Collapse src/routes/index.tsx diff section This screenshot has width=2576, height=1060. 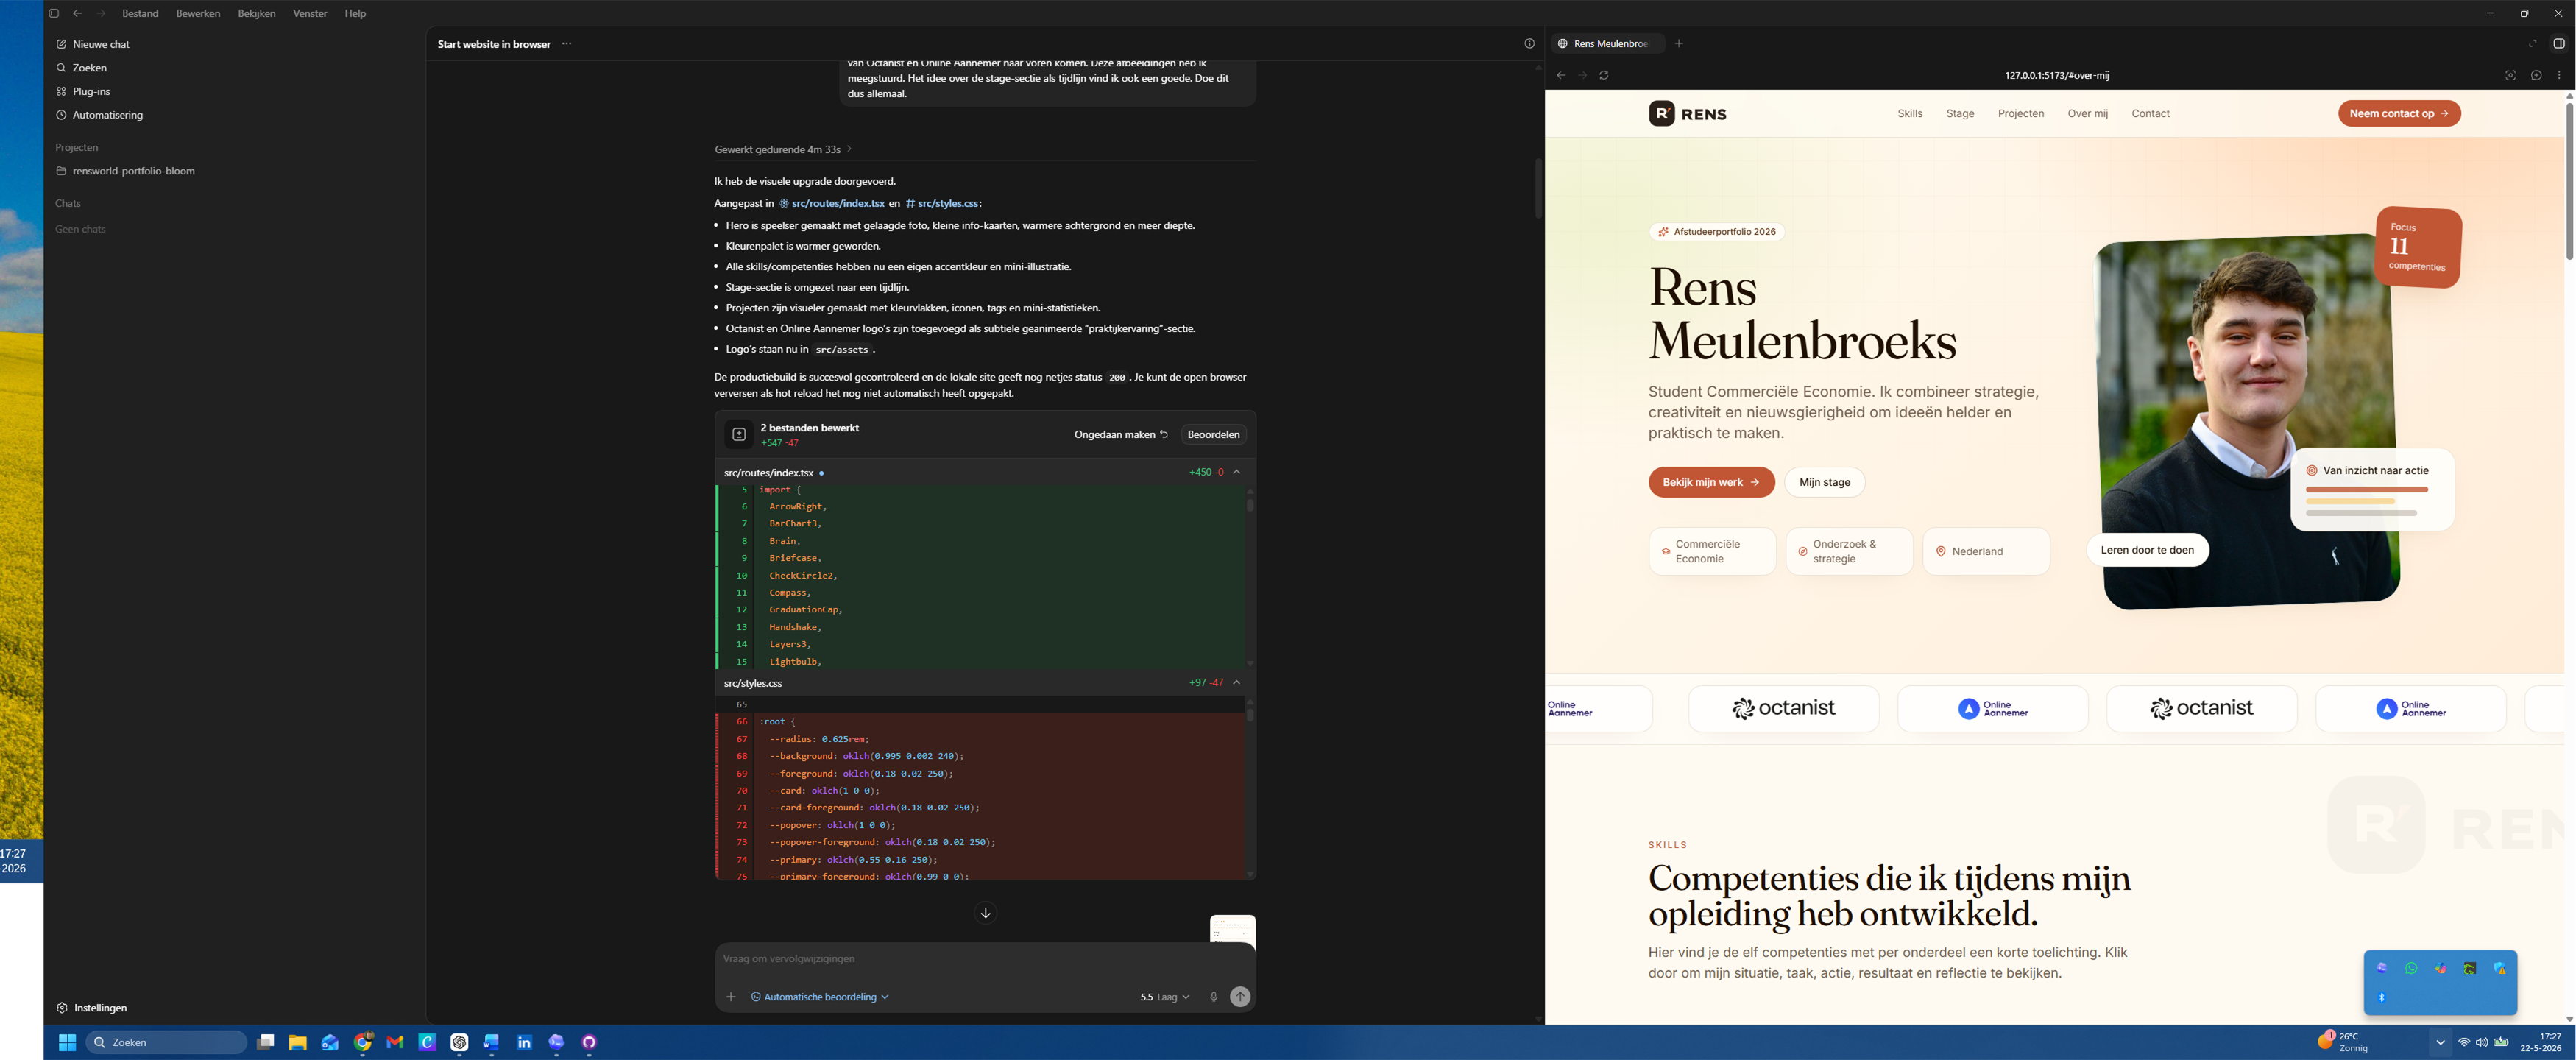[1236, 472]
